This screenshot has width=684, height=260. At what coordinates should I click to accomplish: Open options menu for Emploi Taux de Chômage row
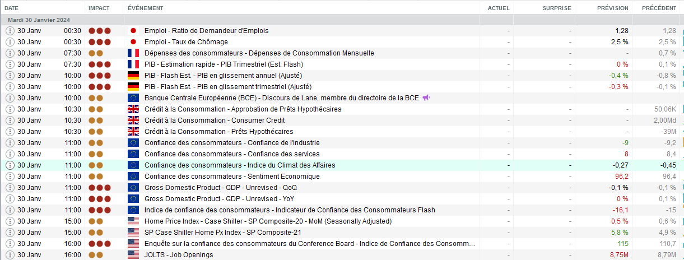[10, 42]
